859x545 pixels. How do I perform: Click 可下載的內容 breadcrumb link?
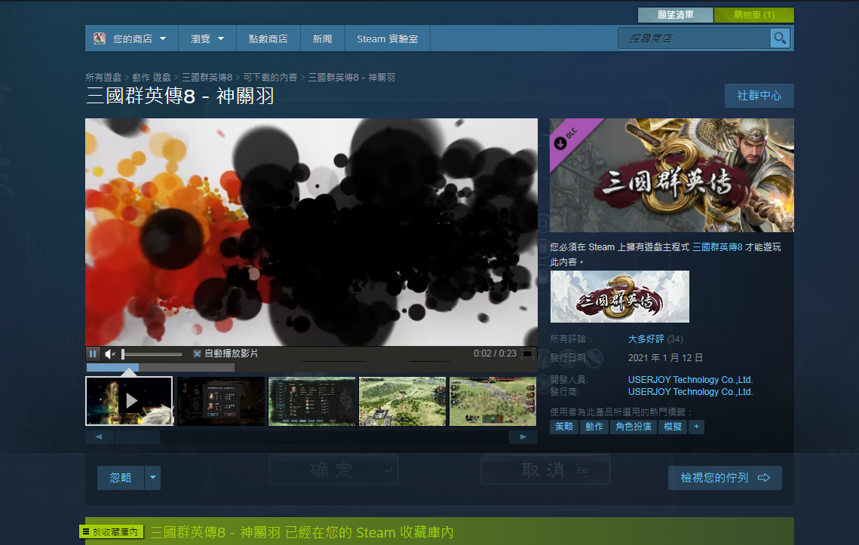270,77
